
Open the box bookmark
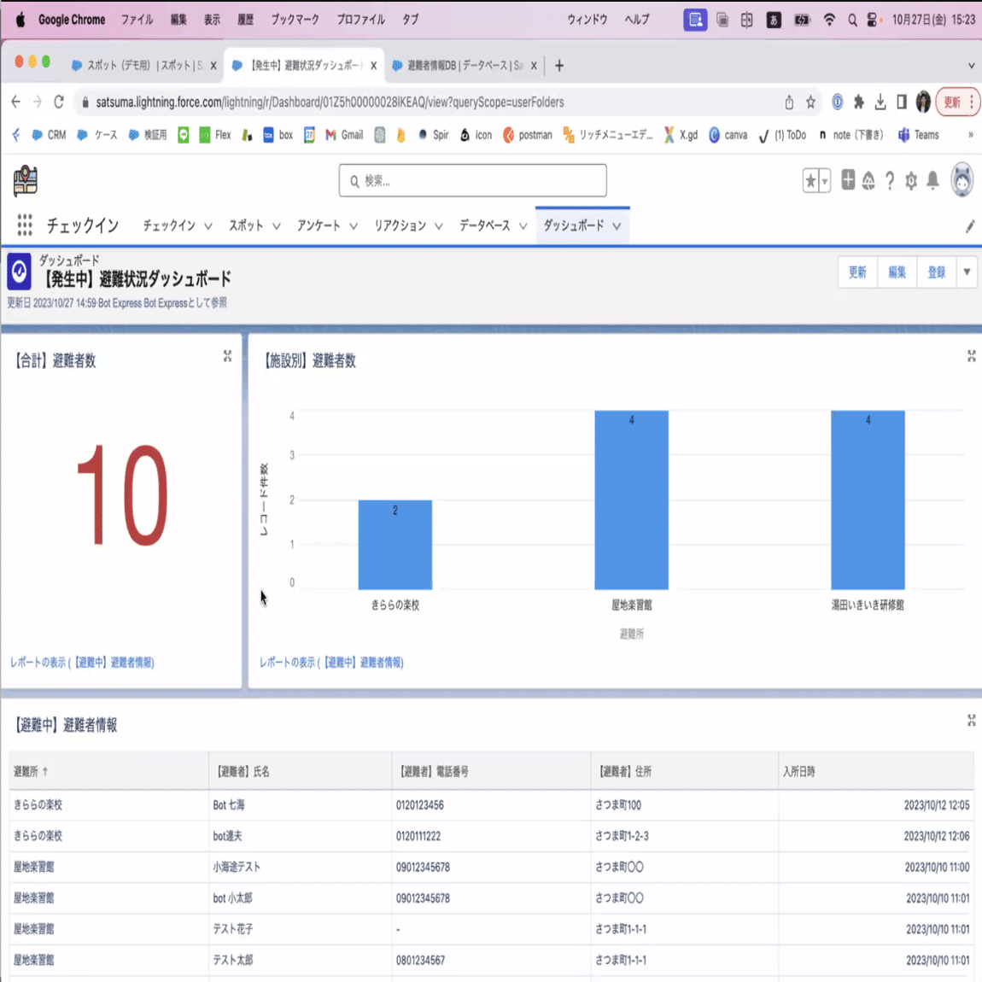tap(278, 135)
